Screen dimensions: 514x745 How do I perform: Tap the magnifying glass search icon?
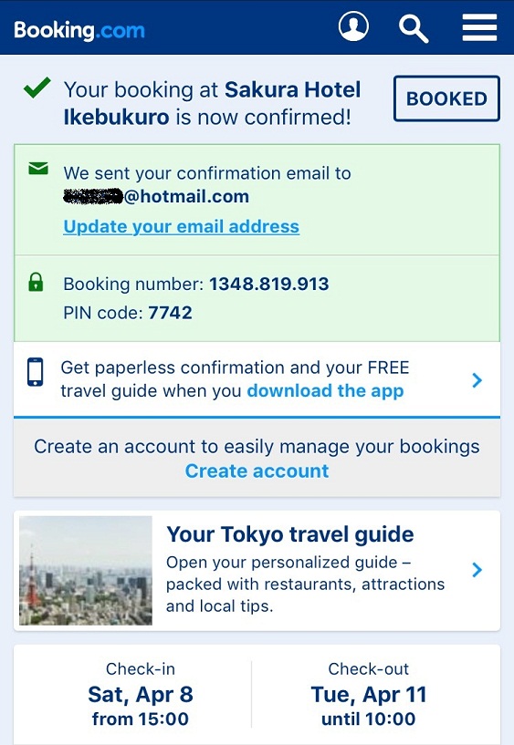pos(414,28)
